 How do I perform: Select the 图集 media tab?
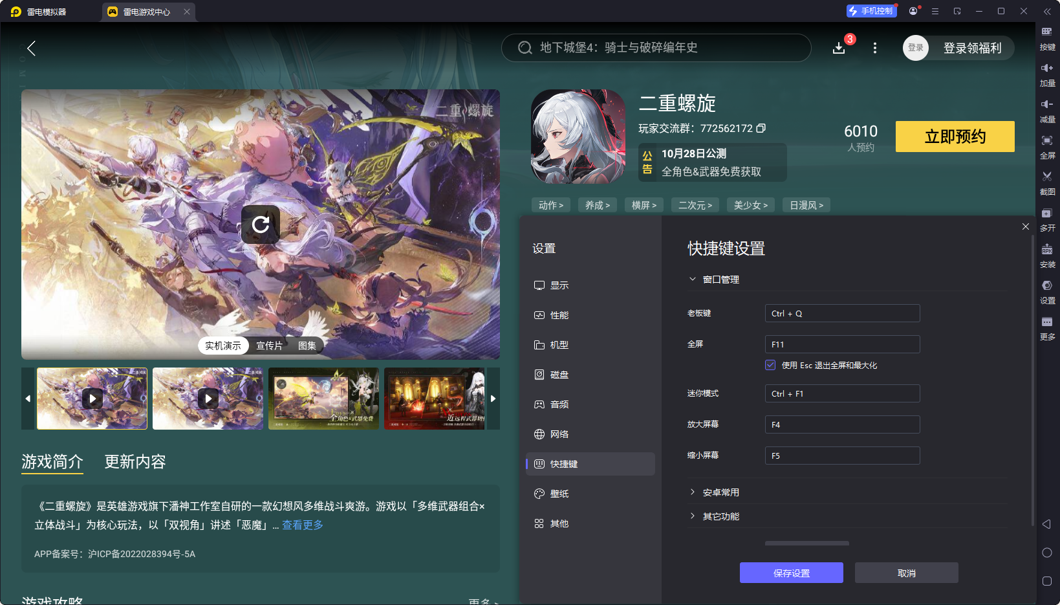click(x=307, y=346)
